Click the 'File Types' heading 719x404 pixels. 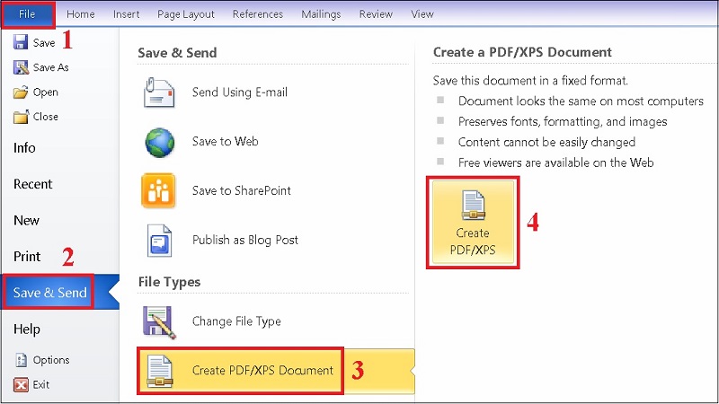click(169, 282)
